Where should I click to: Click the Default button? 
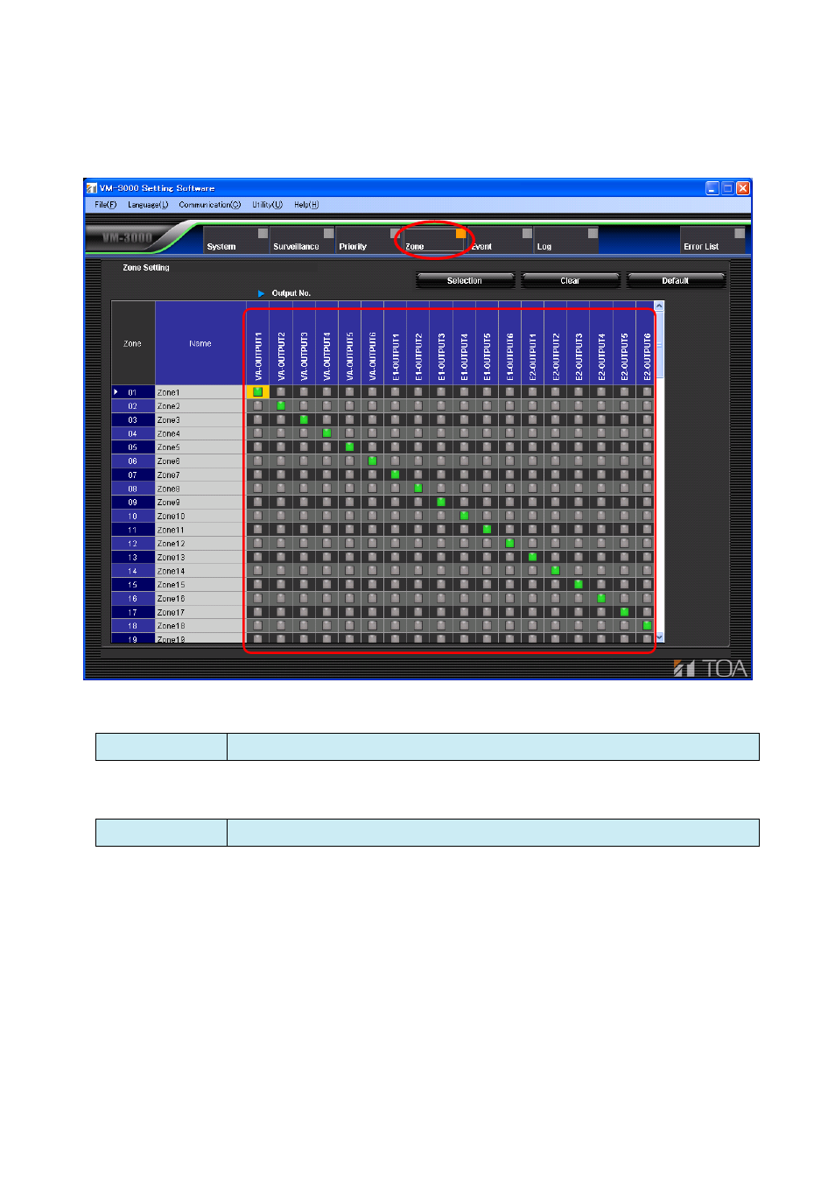click(675, 280)
